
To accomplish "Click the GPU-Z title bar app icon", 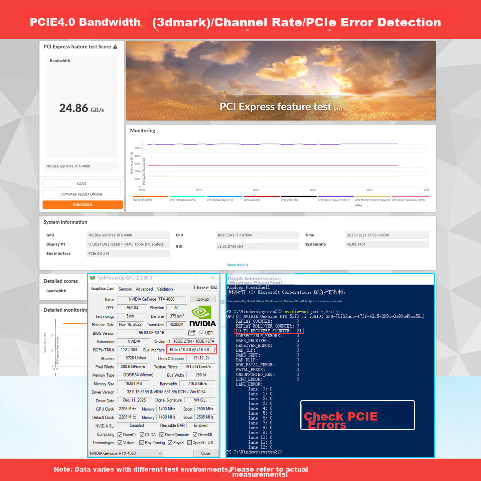I will point(93,278).
